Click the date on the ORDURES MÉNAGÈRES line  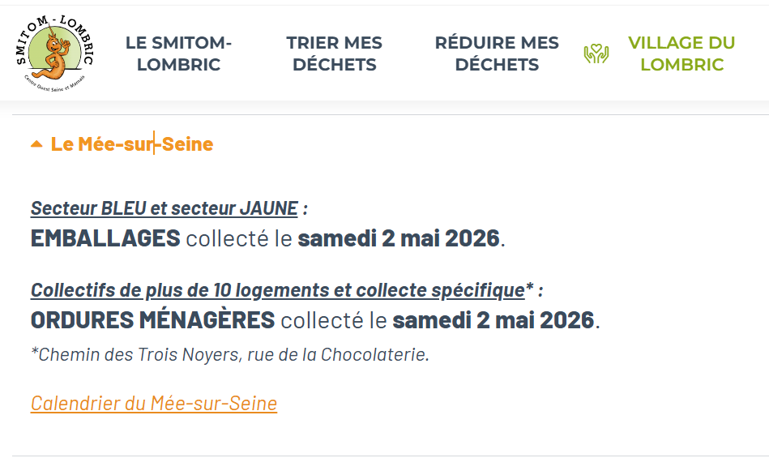point(493,320)
